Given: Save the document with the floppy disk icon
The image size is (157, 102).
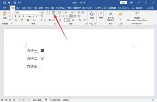Looking at the screenshot, I should pyautogui.click(x=4, y=3).
